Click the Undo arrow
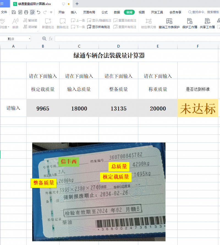Screen dimensions: 220x245 (38, 12)
